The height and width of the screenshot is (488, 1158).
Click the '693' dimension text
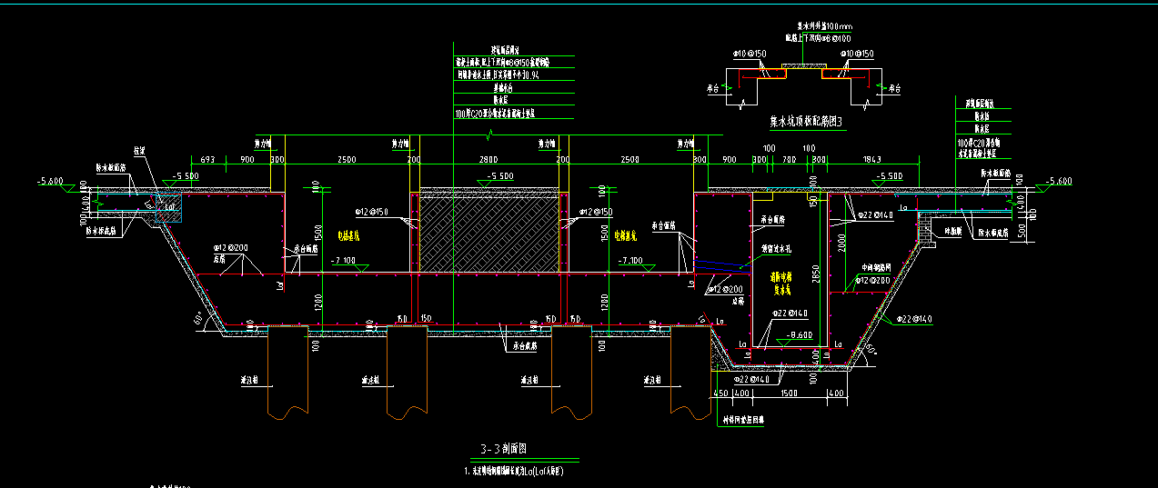click(207, 160)
